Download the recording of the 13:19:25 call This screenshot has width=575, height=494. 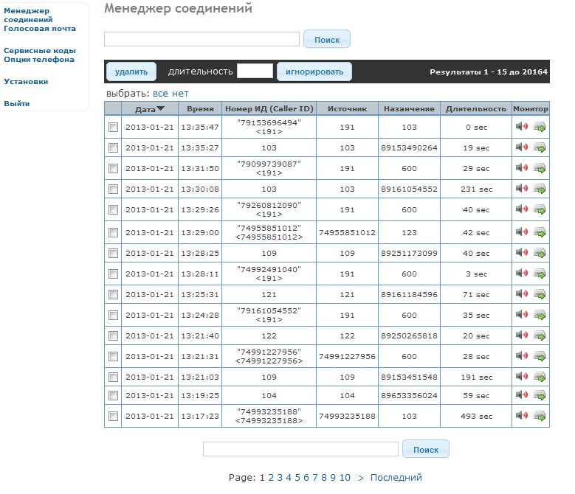coord(540,395)
